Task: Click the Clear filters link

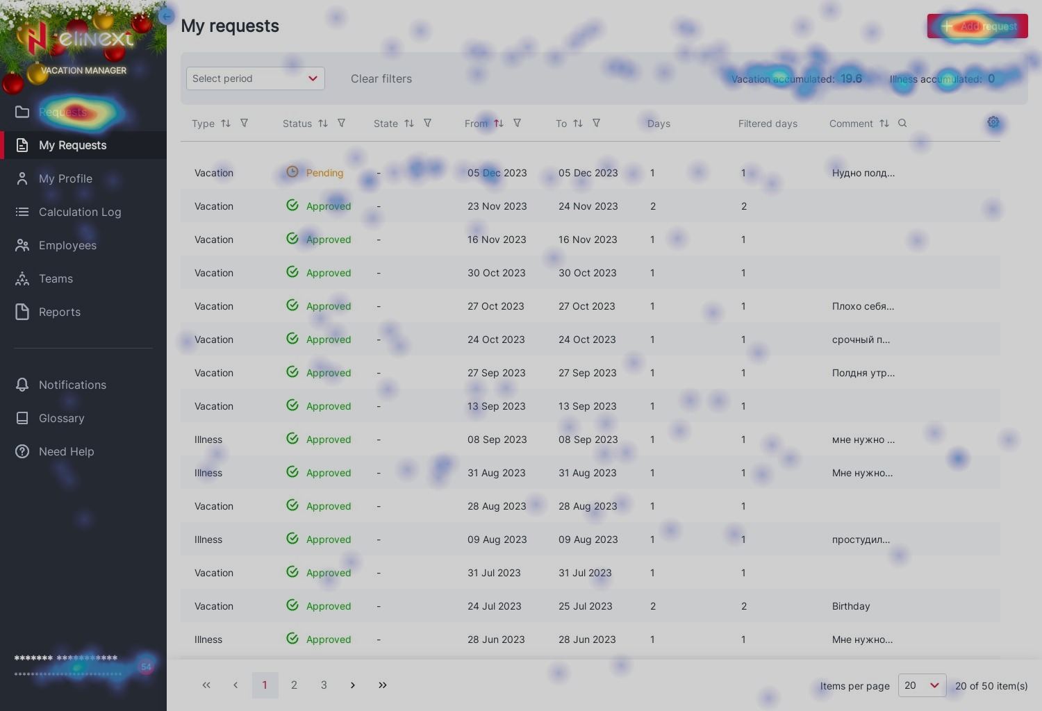Action: (381, 78)
